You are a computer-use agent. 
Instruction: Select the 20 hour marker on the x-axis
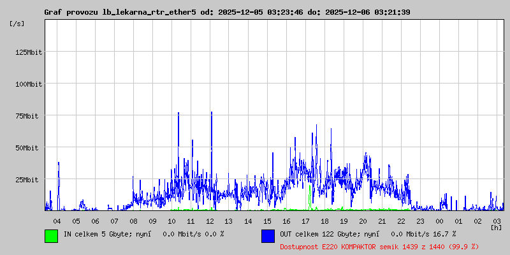[363, 221]
